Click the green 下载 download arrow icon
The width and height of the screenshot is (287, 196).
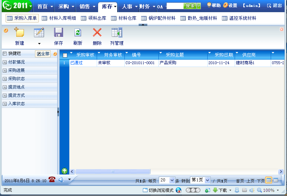(215, 190)
